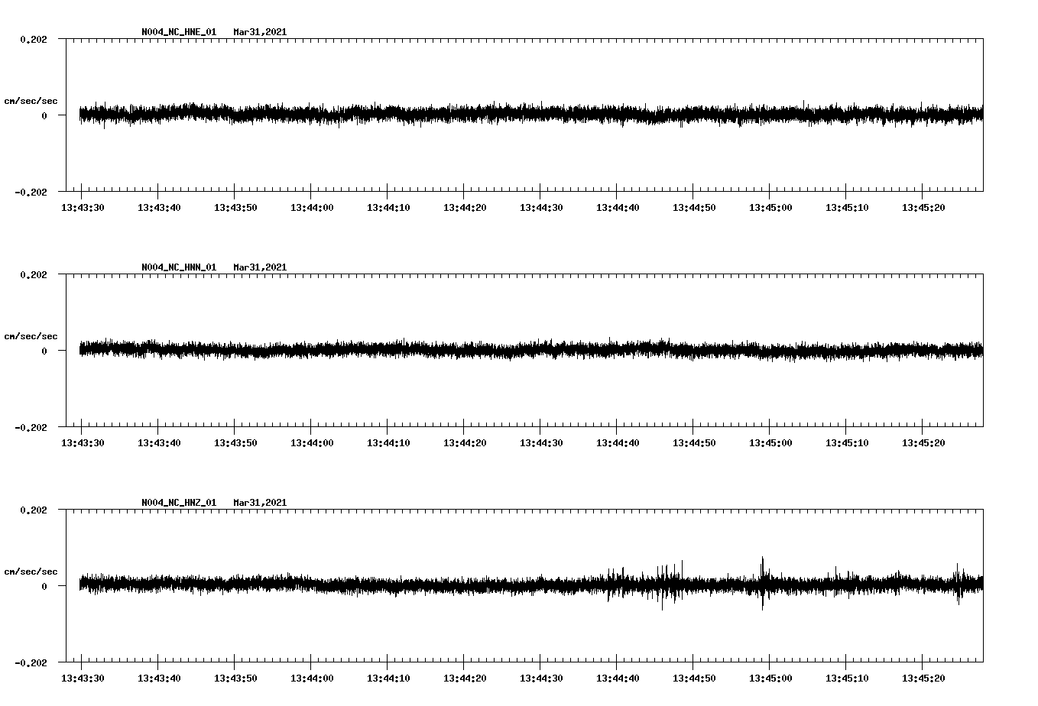Click the N004_NC_HNN_01 channel label
The width and height of the screenshot is (1038, 706).
pos(177,267)
